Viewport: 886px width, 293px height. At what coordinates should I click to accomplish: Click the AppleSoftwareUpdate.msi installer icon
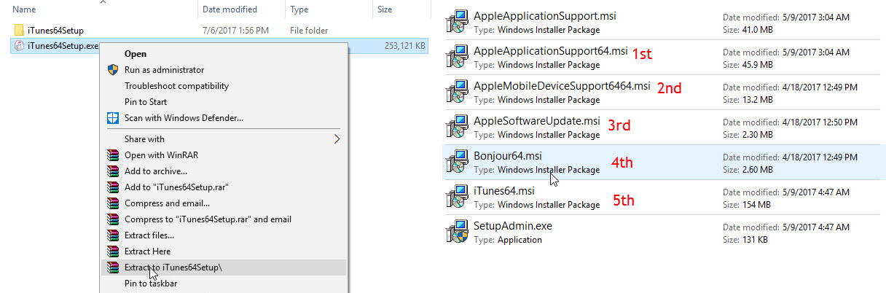tap(457, 127)
